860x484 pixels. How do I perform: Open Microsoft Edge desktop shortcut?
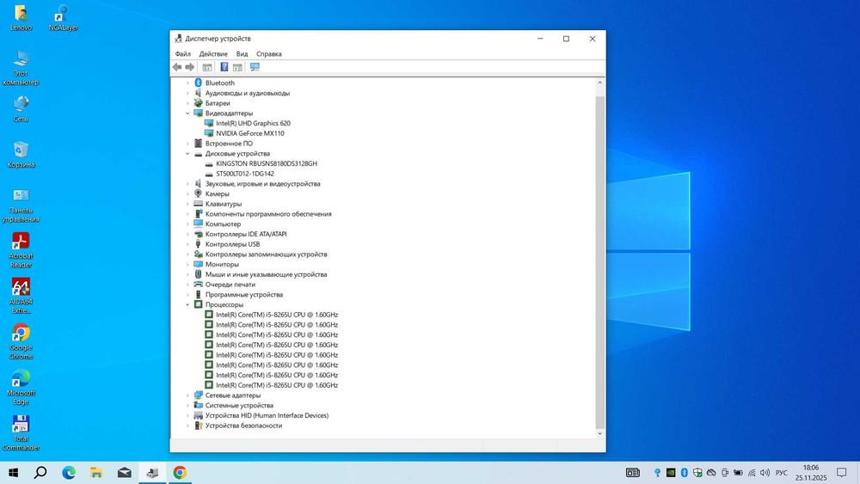pos(21,387)
